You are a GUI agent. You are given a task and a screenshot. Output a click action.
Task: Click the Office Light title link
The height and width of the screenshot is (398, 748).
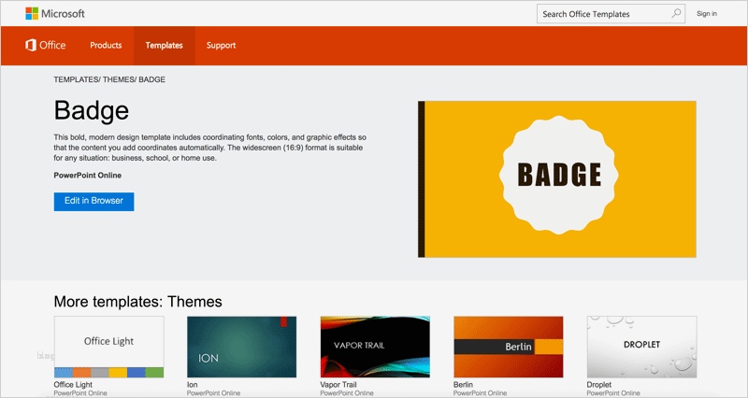(x=73, y=385)
